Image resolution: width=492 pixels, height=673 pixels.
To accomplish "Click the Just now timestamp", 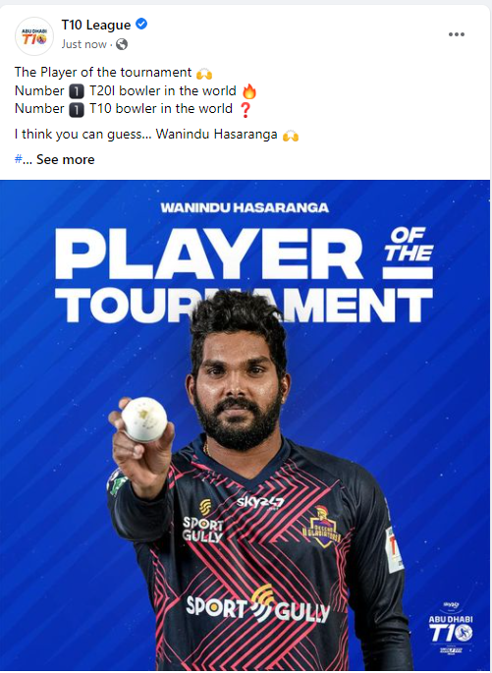I will tap(83, 44).
